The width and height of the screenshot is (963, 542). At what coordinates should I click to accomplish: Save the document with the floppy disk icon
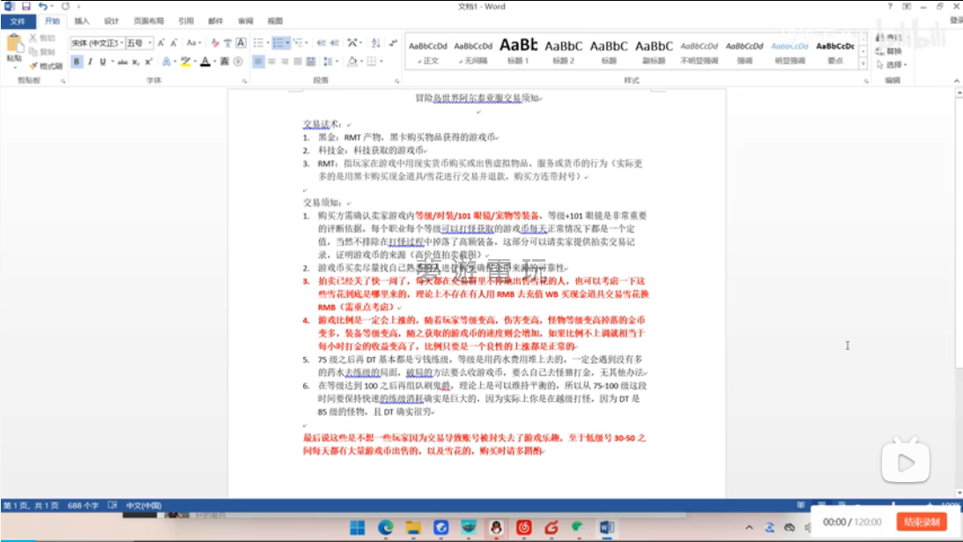(x=26, y=6)
